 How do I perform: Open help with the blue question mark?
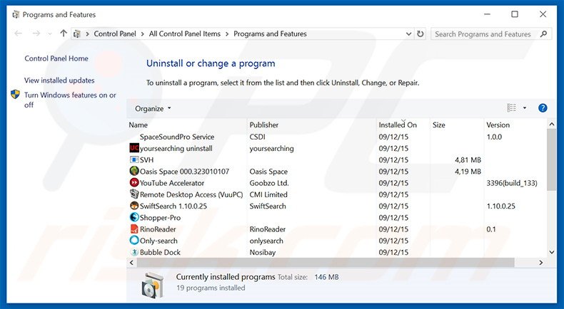[543, 108]
